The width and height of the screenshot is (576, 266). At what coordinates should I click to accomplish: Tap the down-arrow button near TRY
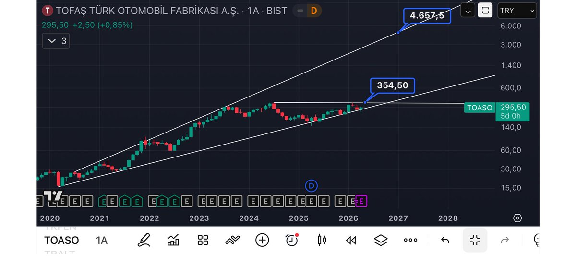468,10
